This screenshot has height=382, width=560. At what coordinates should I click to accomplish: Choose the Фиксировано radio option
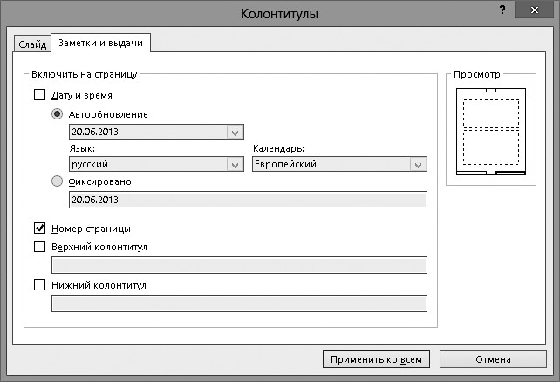pyautogui.click(x=58, y=181)
